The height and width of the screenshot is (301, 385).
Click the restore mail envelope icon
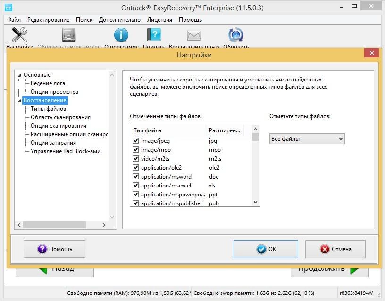[x=194, y=35]
